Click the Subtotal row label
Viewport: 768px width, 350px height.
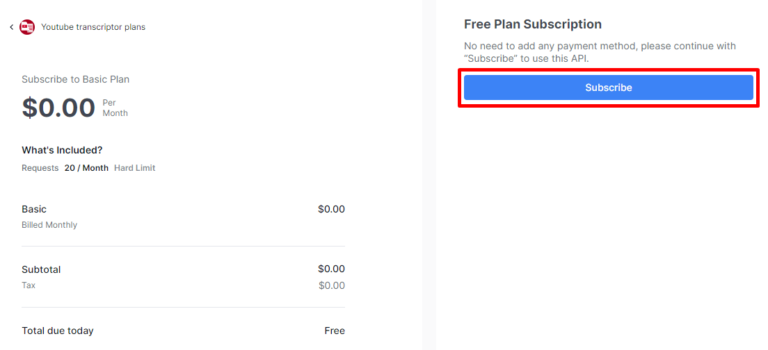(x=41, y=270)
